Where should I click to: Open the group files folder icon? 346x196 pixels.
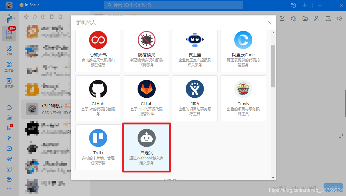pyautogui.click(x=305, y=19)
